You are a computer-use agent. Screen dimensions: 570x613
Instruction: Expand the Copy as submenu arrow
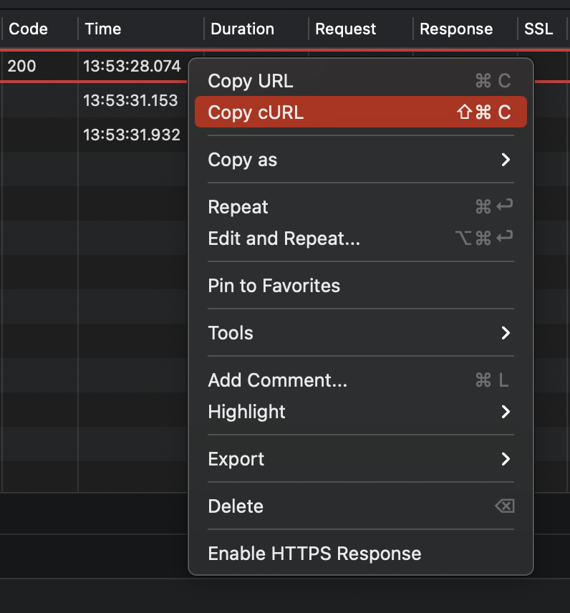[x=506, y=160]
